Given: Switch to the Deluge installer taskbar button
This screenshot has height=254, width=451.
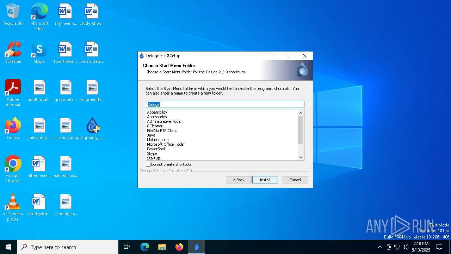Looking at the screenshot, I should [x=197, y=247].
